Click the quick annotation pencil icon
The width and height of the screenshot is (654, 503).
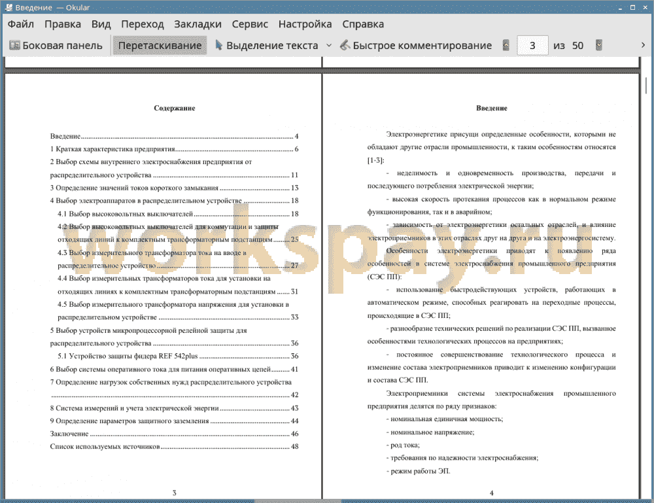(x=345, y=45)
